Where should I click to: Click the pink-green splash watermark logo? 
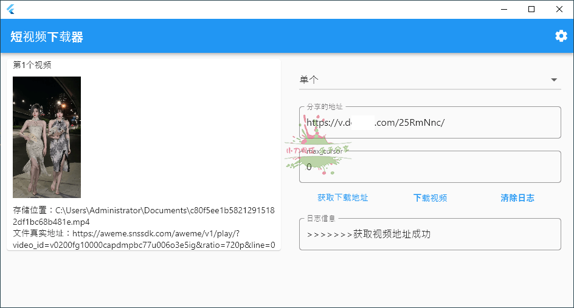click(x=316, y=152)
